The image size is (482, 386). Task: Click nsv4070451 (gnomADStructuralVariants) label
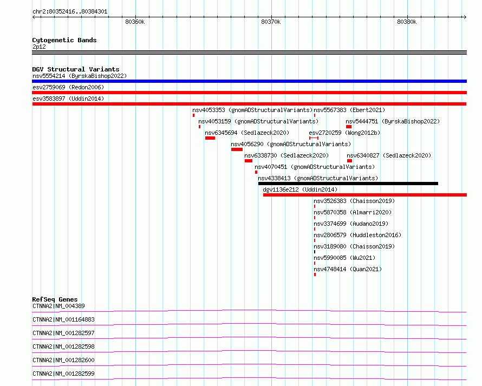click(x=315, y=167)
